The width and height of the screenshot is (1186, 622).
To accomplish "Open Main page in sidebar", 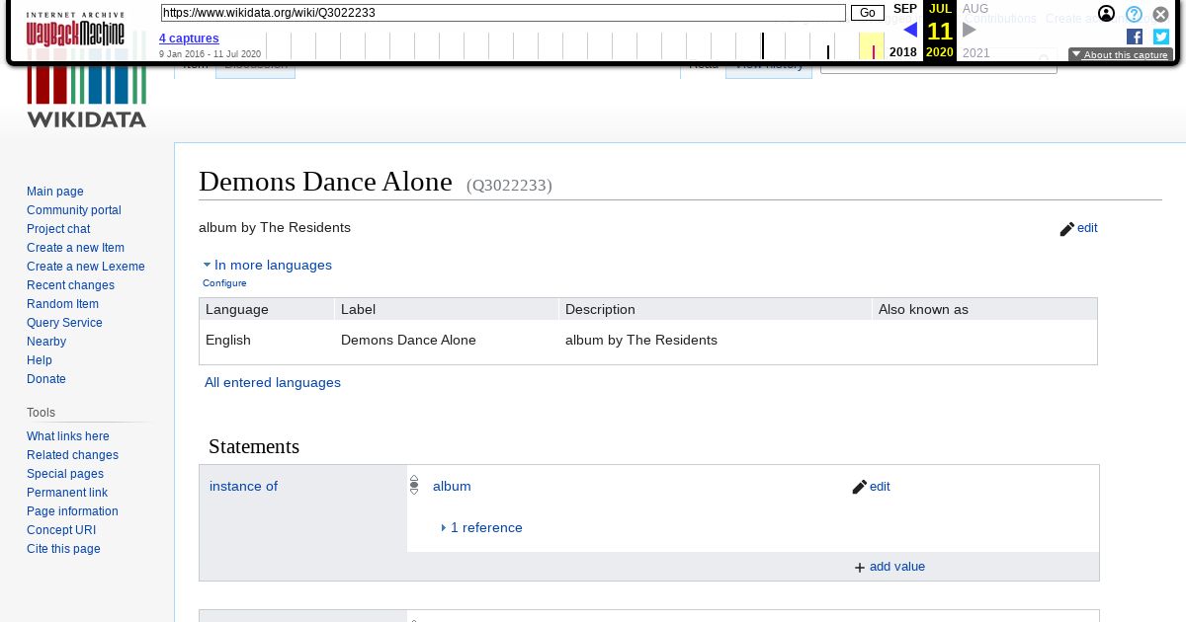I will click(55, 192).
